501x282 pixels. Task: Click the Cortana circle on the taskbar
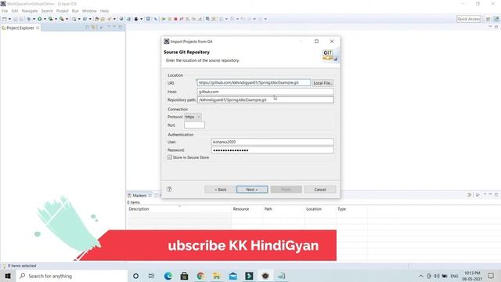pos(135,276)
